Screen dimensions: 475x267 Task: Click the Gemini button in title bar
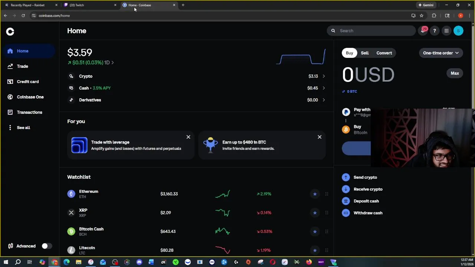click(426, 5)
